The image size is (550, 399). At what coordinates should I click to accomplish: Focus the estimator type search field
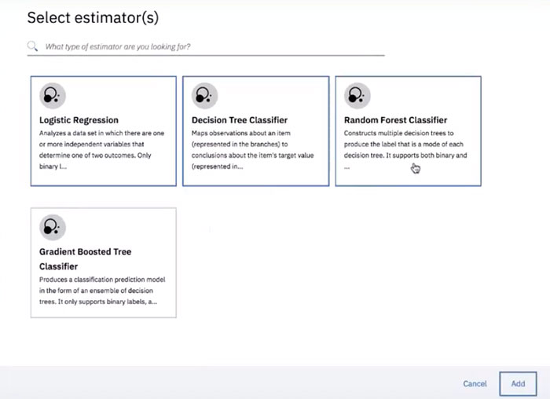point(212,46)
